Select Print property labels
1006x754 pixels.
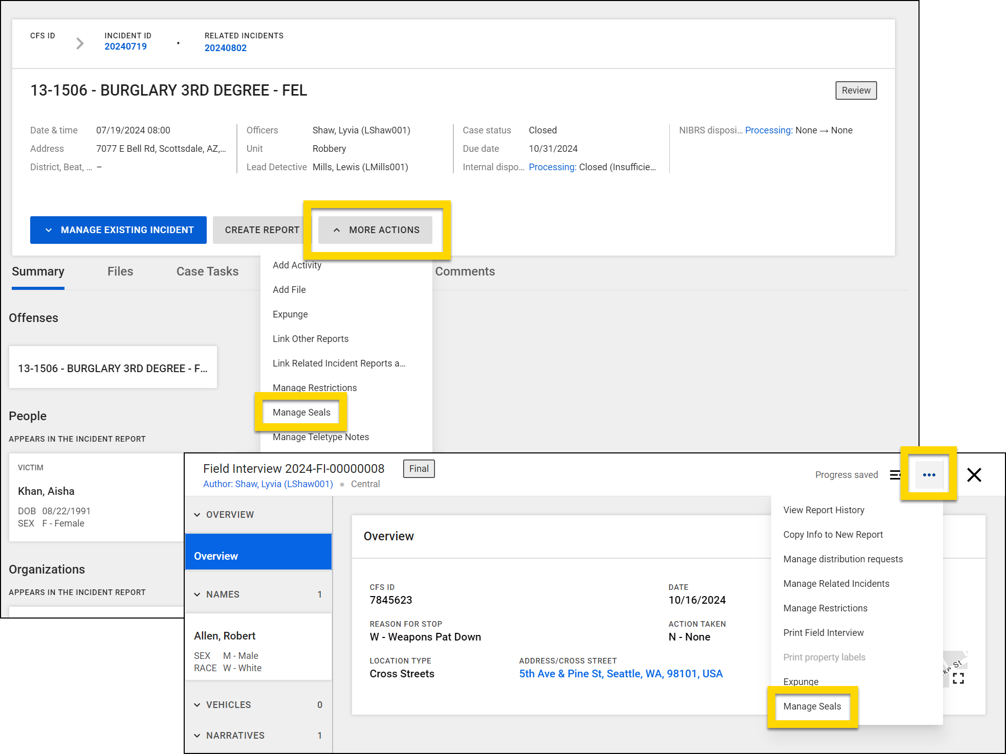[x=857, y=657]
